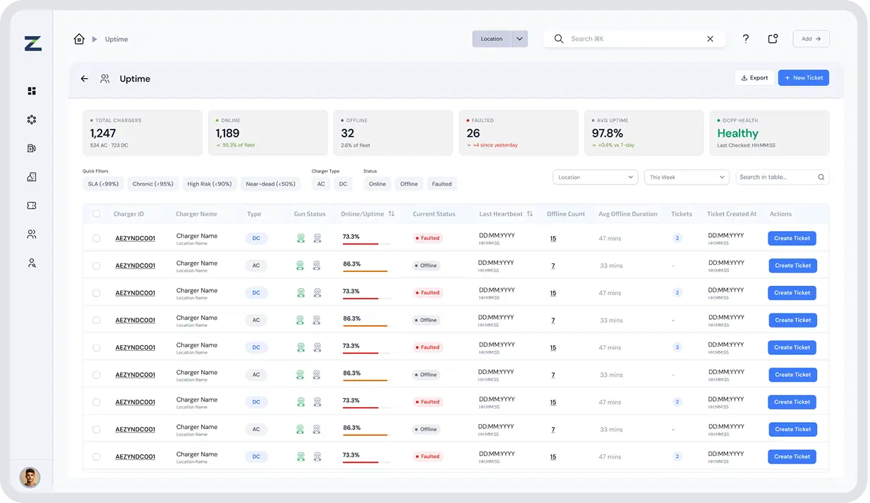Screen dimensions: 870x503
Task: Go back with the left arrow icon
Action: point(84,79)
